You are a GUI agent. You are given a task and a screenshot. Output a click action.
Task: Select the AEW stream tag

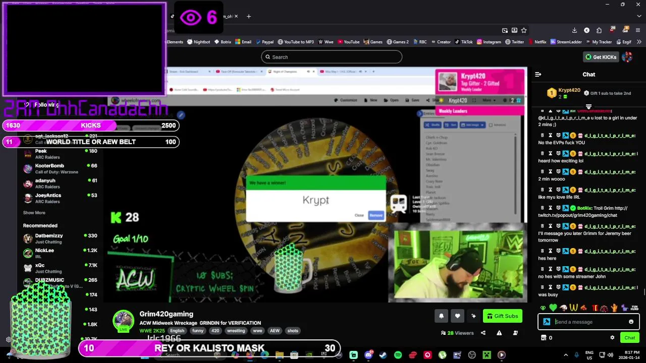[x=275, y=331]
